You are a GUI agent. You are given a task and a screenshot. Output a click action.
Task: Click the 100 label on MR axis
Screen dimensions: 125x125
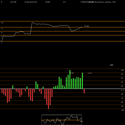coord(122,70)
